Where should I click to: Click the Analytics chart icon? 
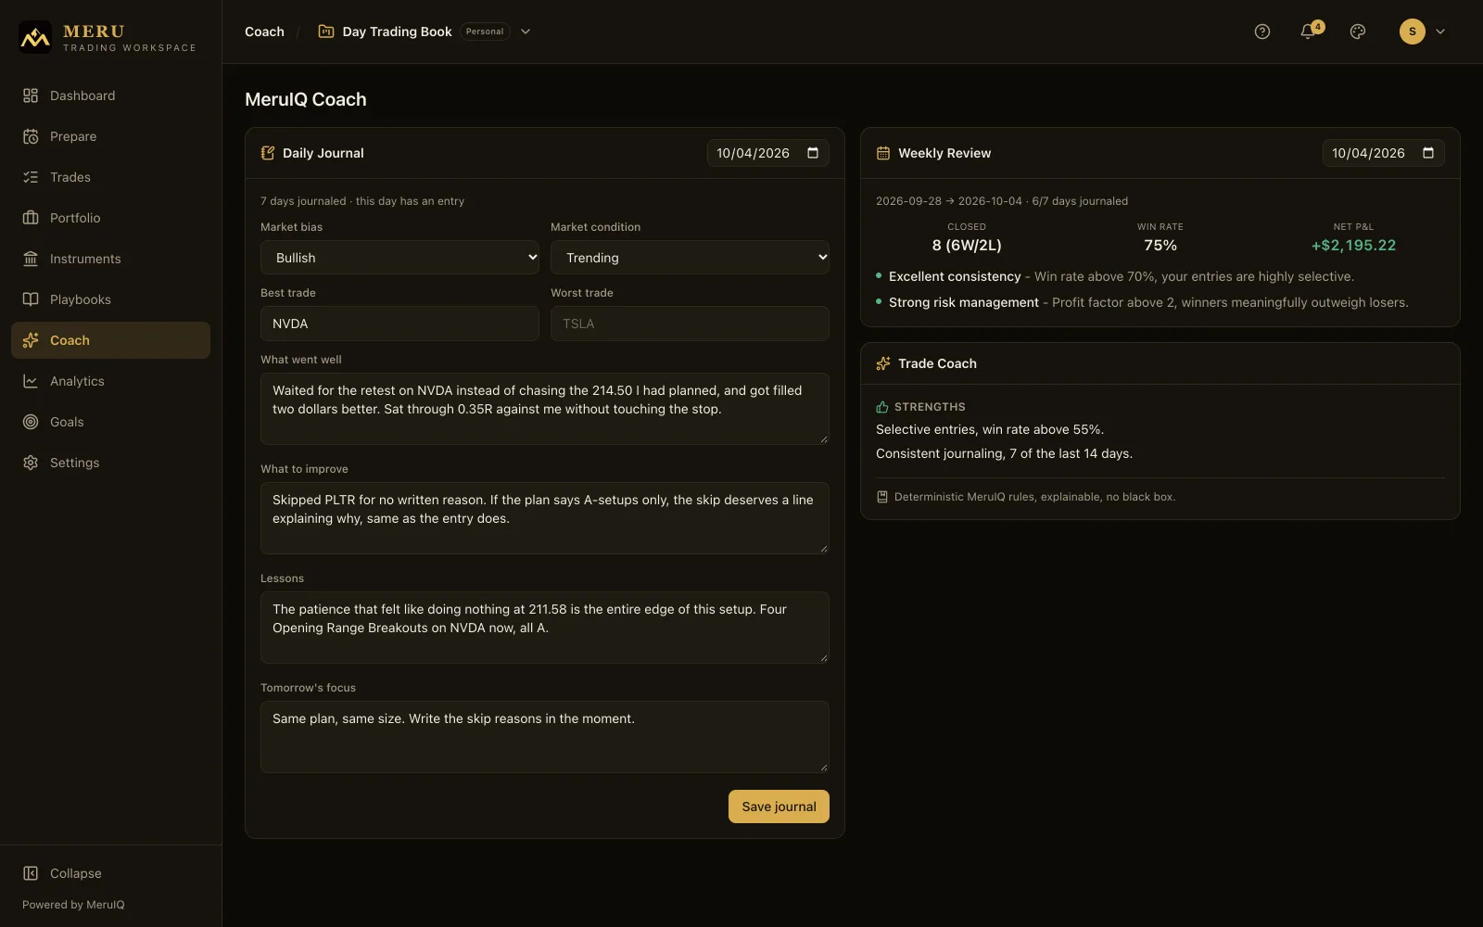[x=31, y=381]
